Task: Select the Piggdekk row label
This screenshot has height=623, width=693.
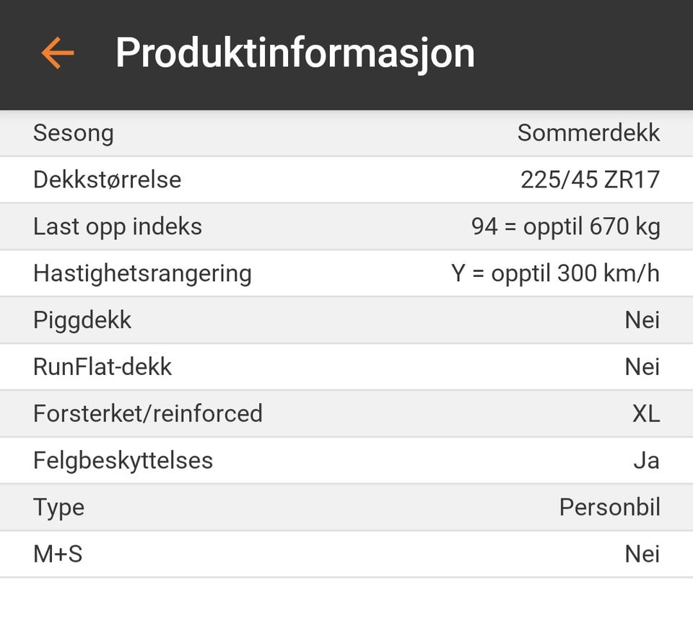Action: (x=82, y=320)
